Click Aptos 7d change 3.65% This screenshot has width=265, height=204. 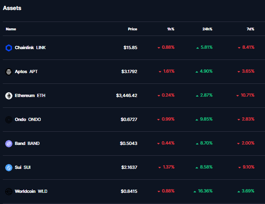click(x=246, y=71)
